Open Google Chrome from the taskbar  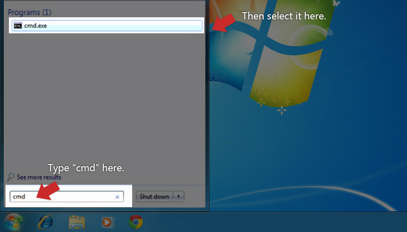pos(136,222)
